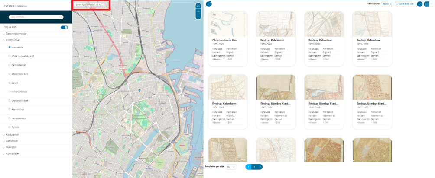435x178 pixels.
Task: Check the Færøske kort checkbox
Action: pyautogui.click(x=10, y=109)
